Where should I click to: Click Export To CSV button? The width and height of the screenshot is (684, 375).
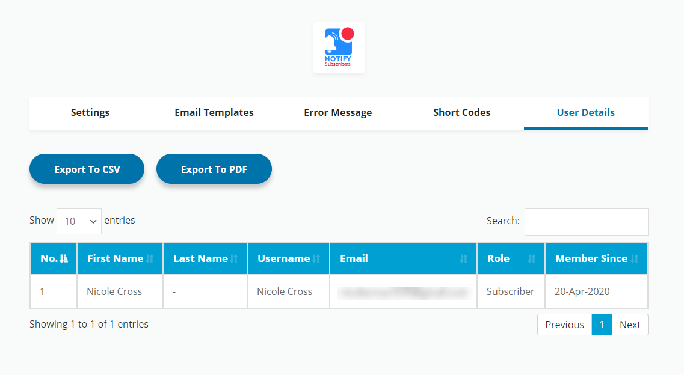87,169
